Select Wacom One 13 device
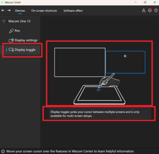The width and height of the screenshot is (159, 154). pos(19,21)
